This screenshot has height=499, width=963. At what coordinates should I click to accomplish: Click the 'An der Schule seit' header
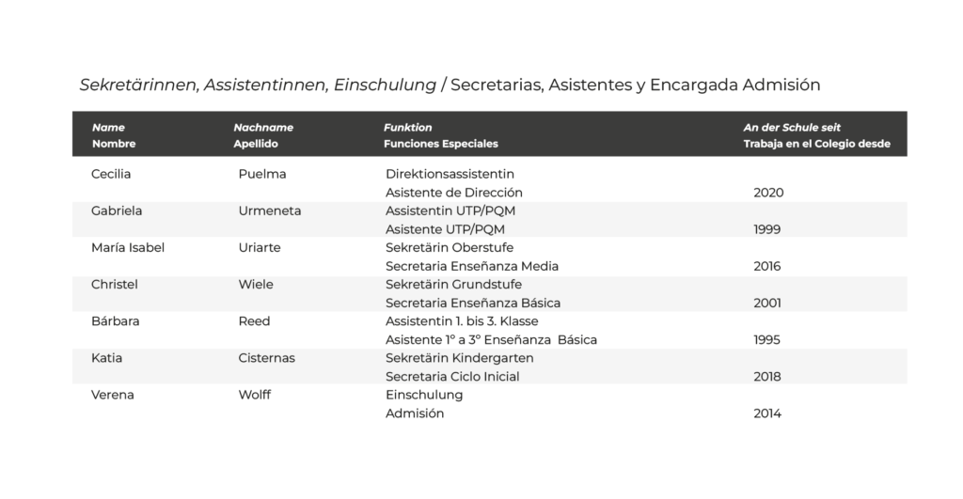click(x=792, y=128)
